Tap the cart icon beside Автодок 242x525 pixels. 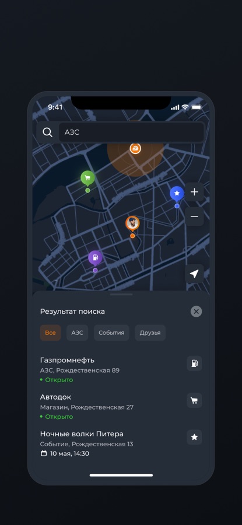(x=194, y=400)
